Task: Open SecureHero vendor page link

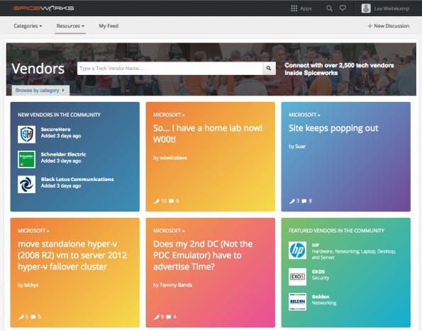Action: pos(56,129)
